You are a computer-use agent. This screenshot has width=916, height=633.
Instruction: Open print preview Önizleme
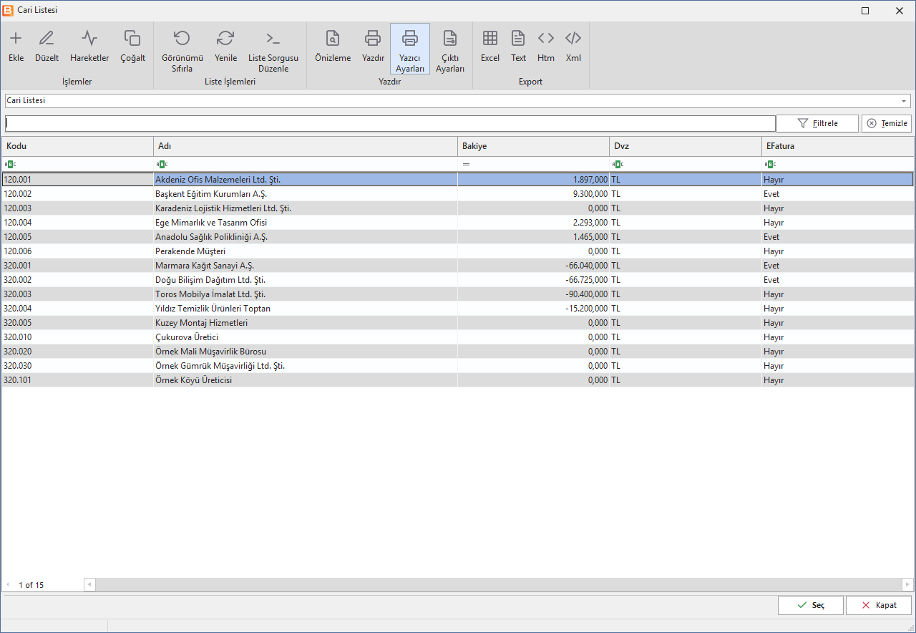click(333, 47)
